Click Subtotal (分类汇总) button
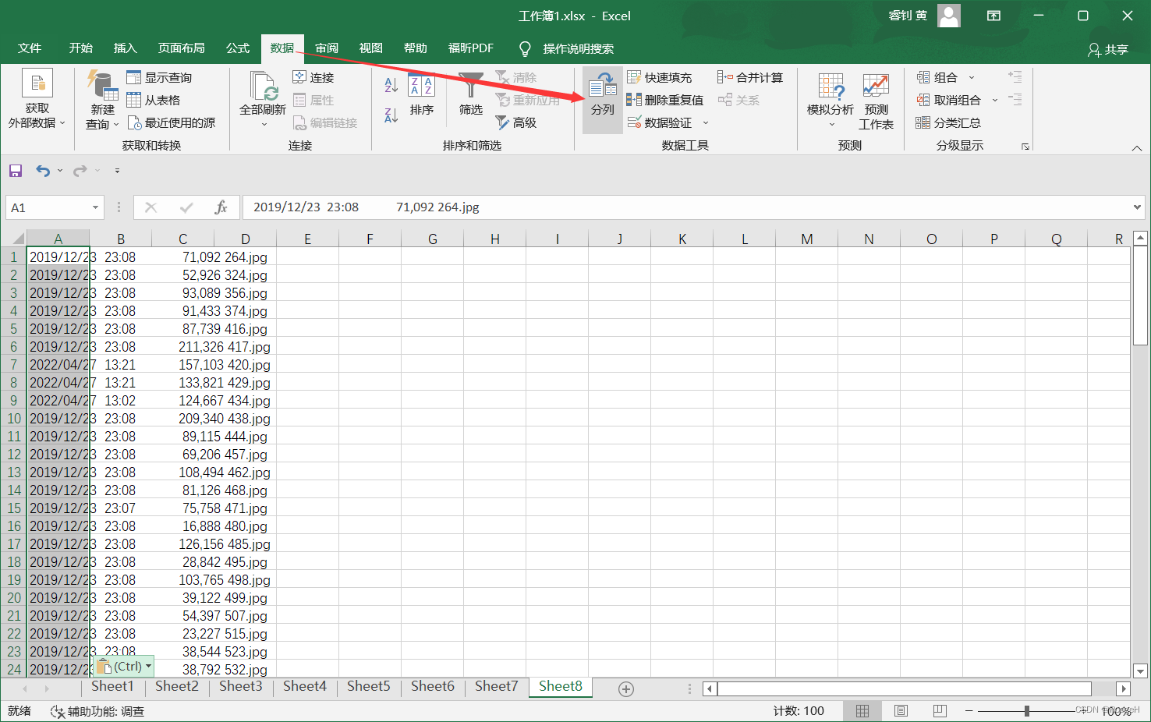This screenshot has height=722, width=1151. 948,122
